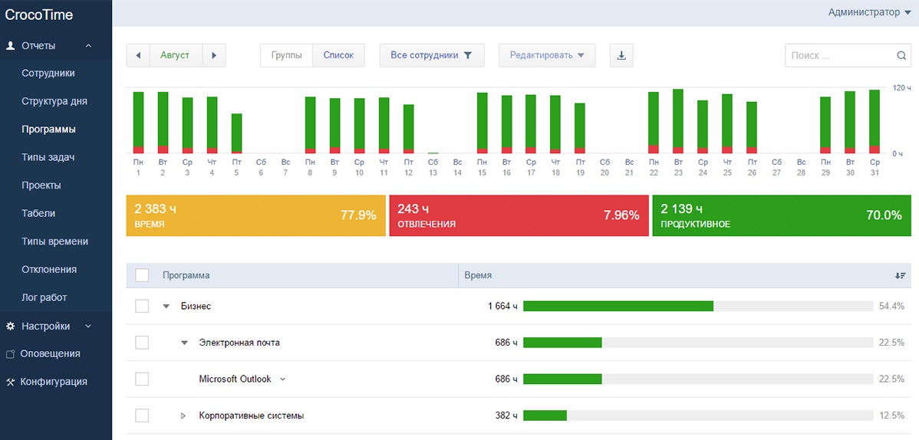Go to previous month arrow
The image size is (919, 440).
pos(137,55)
